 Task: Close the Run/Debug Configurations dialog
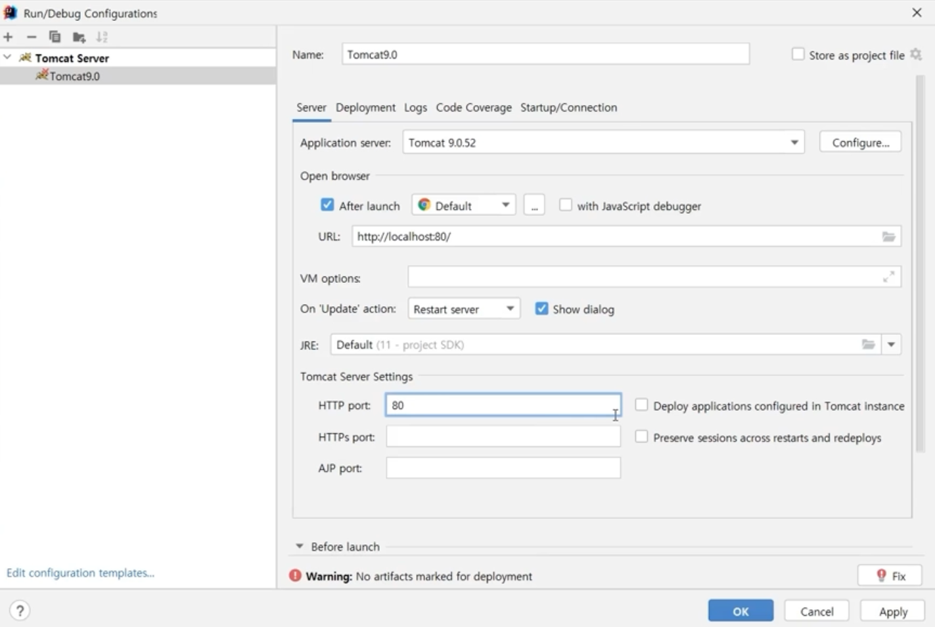click(x=917, y=12)
